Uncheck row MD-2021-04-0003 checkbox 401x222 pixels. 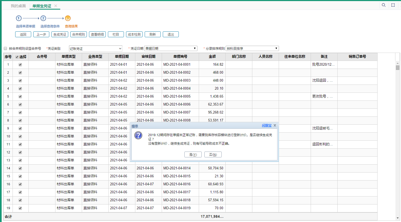20,81
